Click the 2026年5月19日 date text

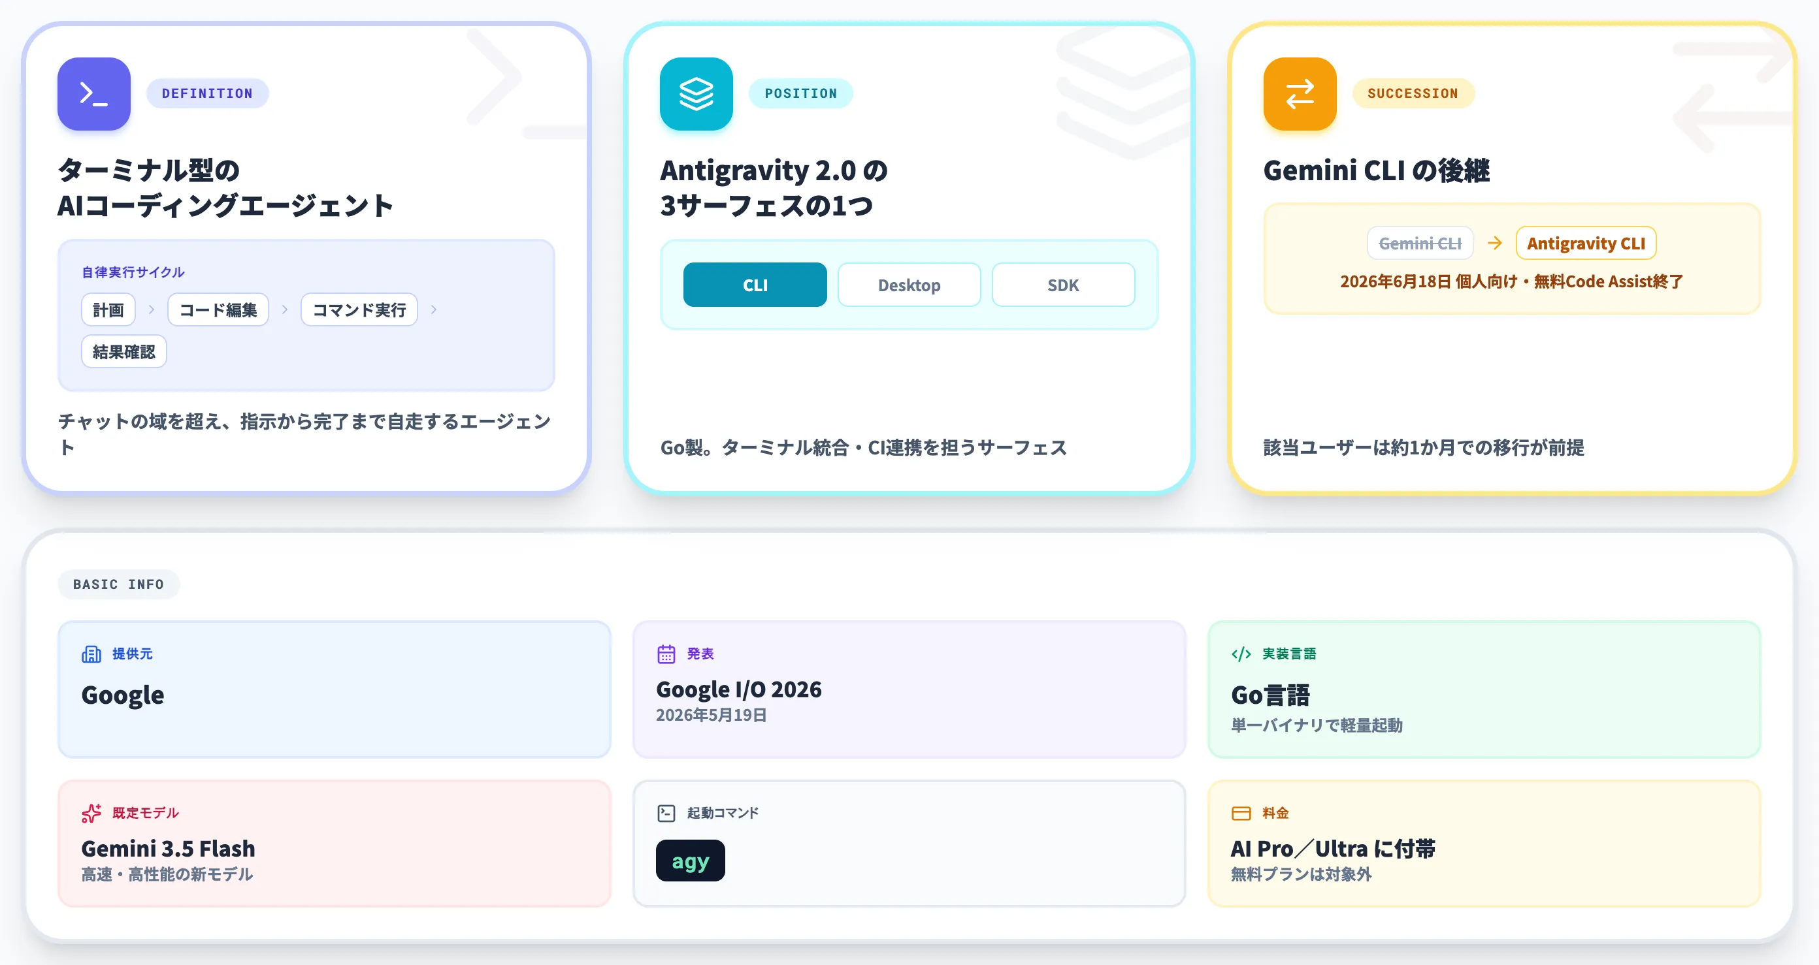point(711,716)
